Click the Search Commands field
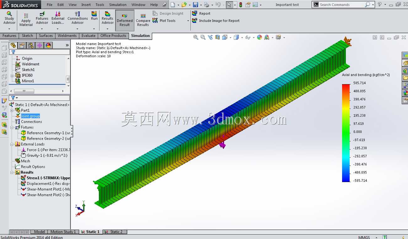 pyautogui.click(x=342, y=5)
